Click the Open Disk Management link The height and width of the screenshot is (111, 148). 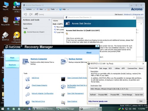tap(75, 94)
